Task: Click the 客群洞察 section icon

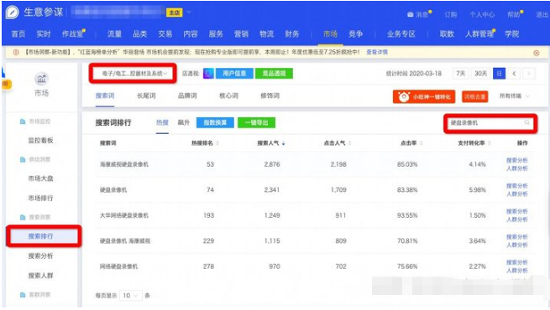Action: 23,295
